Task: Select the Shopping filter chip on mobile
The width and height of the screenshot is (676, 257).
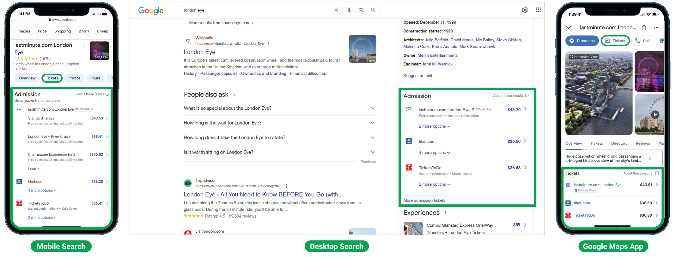Action: pyautogui.click(x=63, y=31)
